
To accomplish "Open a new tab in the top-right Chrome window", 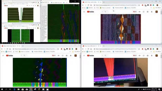I will click(x=104, y=2).
